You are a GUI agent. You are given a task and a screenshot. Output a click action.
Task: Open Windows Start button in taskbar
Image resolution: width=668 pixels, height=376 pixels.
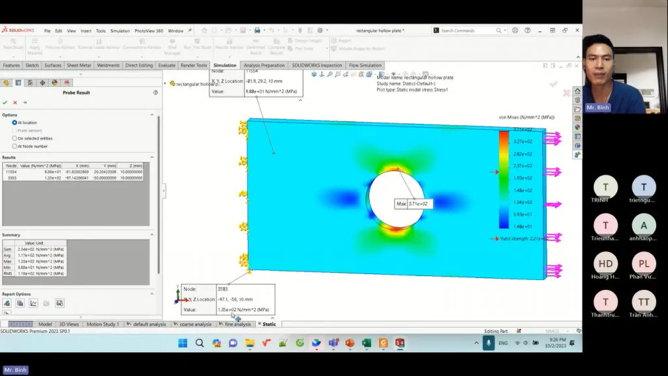tap(183, 343)
